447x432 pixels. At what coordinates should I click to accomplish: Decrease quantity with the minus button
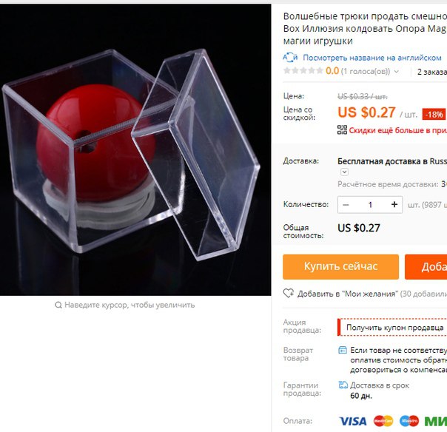(x=346, y=205)
